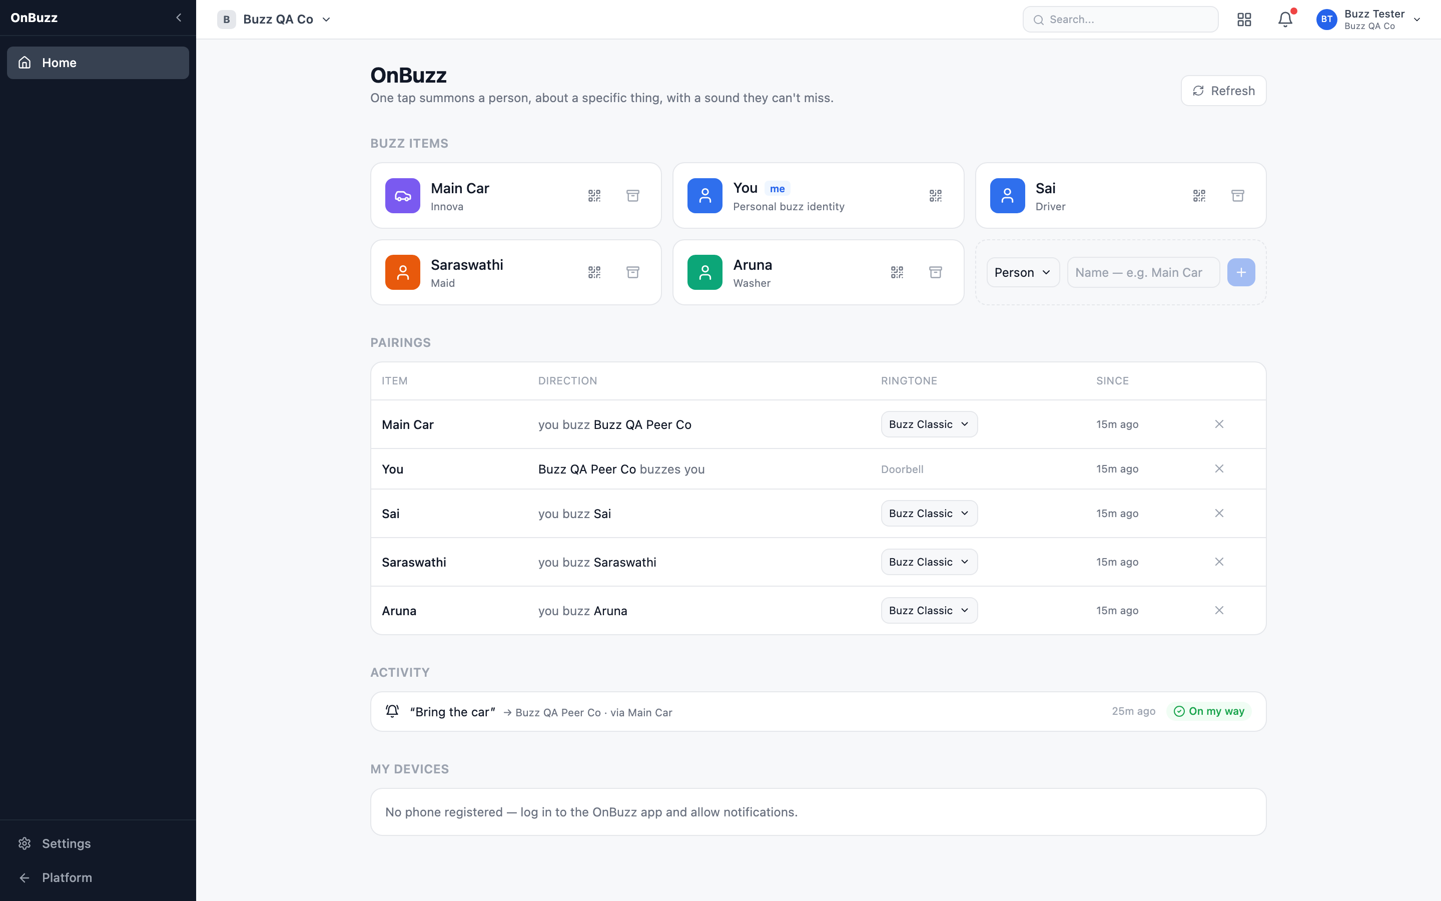1441x901 pixels.
Task: Click the No phone registered message
Action: [x=591, y=811]
